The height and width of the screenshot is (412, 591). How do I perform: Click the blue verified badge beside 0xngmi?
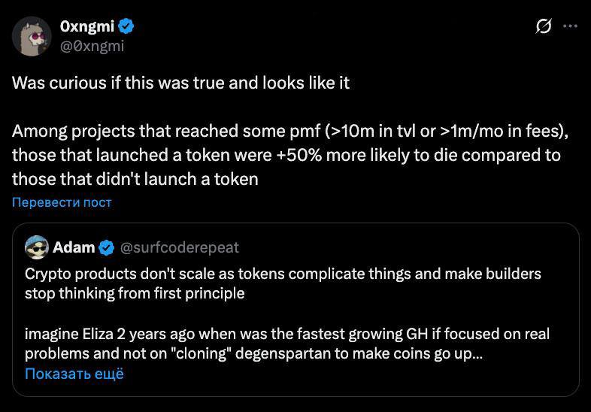click(x=127, y=27)
